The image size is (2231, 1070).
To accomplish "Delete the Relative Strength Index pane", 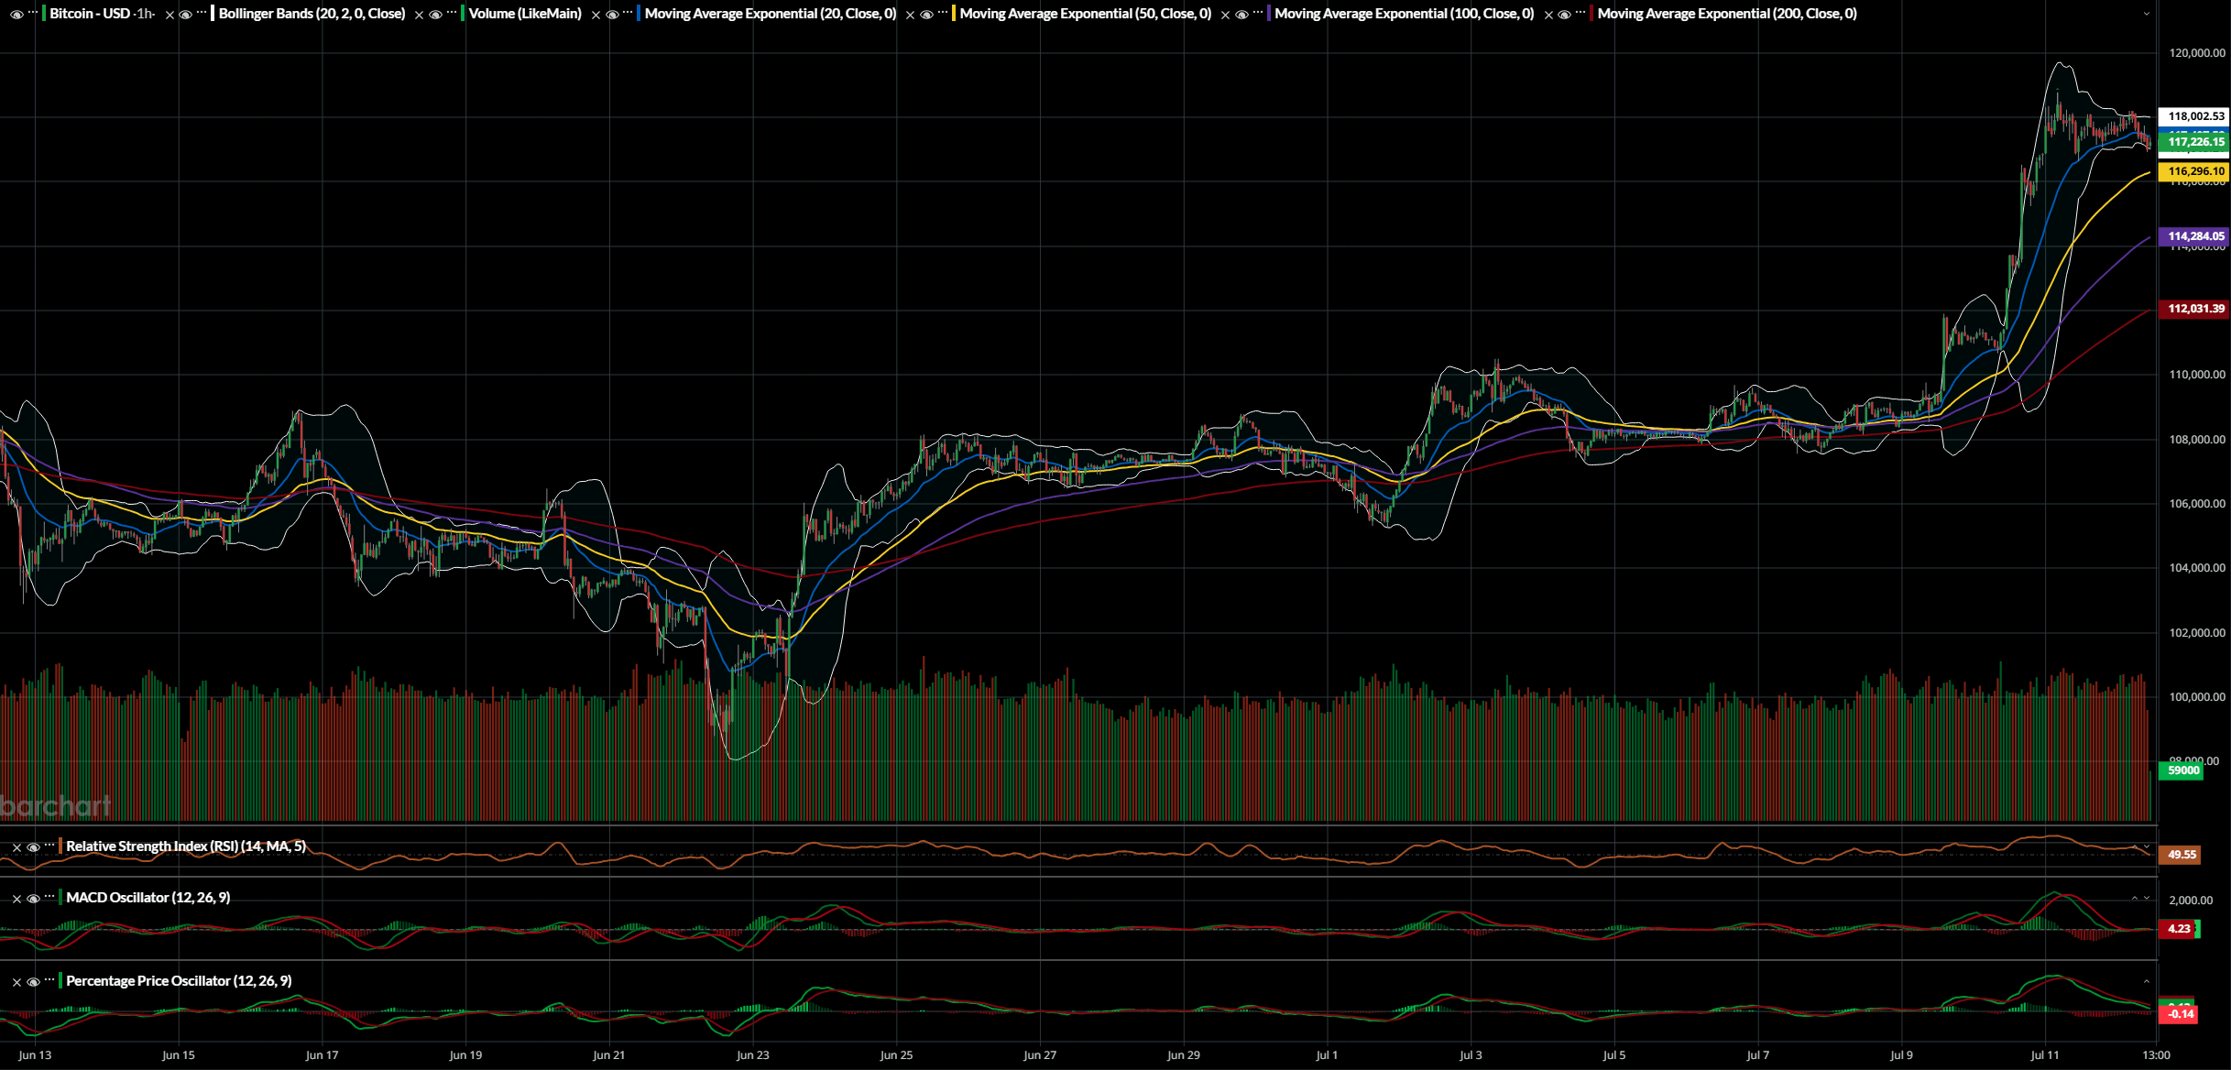I will click(16, 847).
